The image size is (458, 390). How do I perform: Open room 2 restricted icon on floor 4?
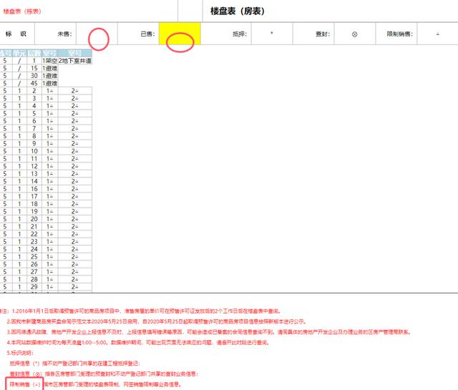(x=77, y=106)
